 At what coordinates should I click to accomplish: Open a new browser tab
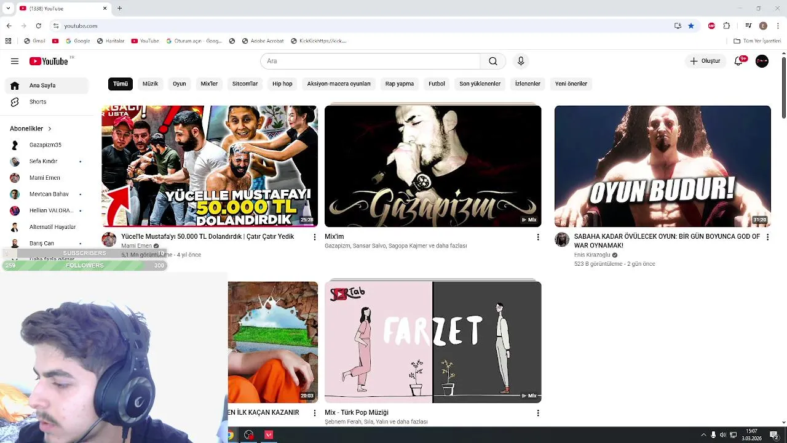(x=119, y=8)
